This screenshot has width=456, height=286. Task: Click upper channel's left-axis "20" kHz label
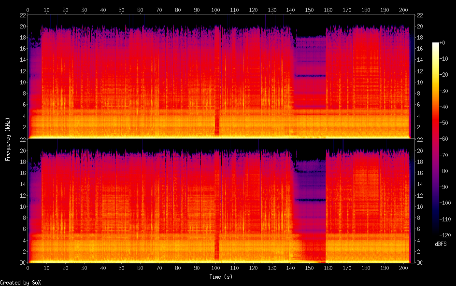click(23, 27)
